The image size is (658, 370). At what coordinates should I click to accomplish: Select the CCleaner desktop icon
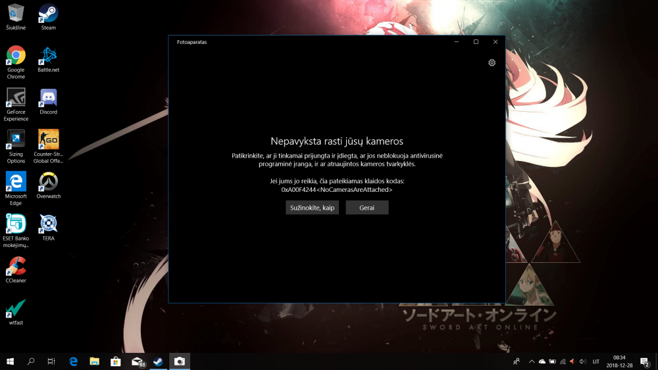point(16,270)
